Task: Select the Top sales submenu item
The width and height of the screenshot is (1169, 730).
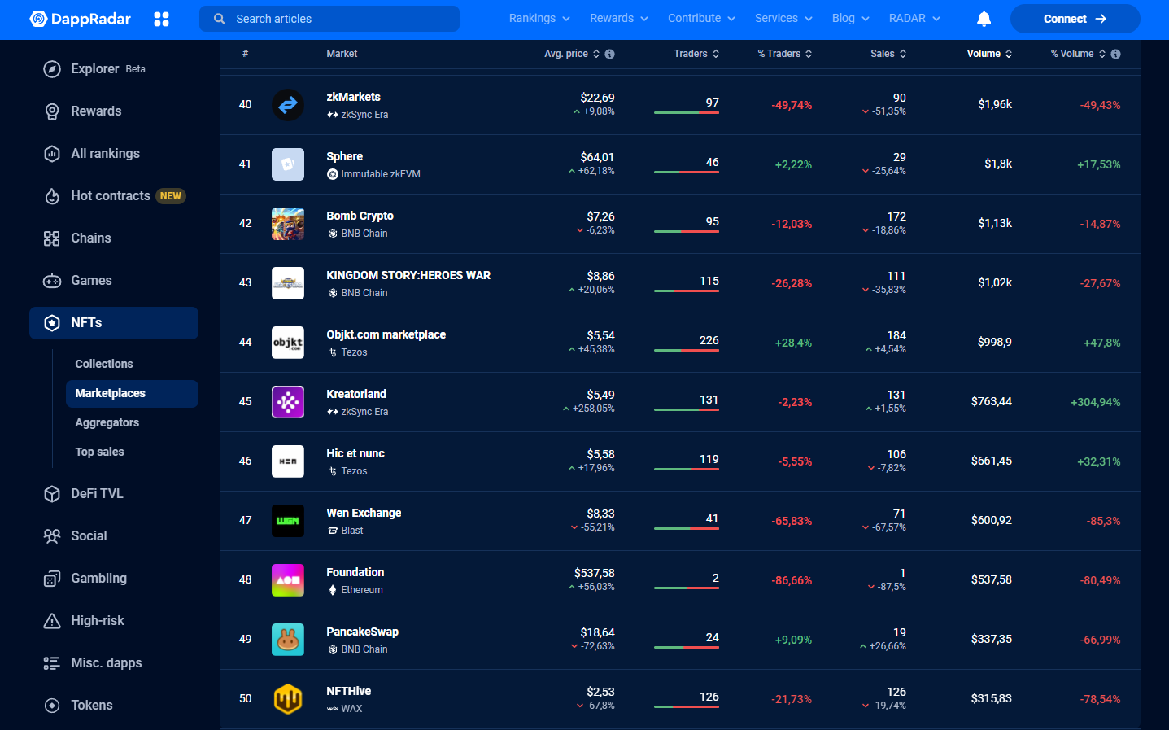Action: click(99, 452)
